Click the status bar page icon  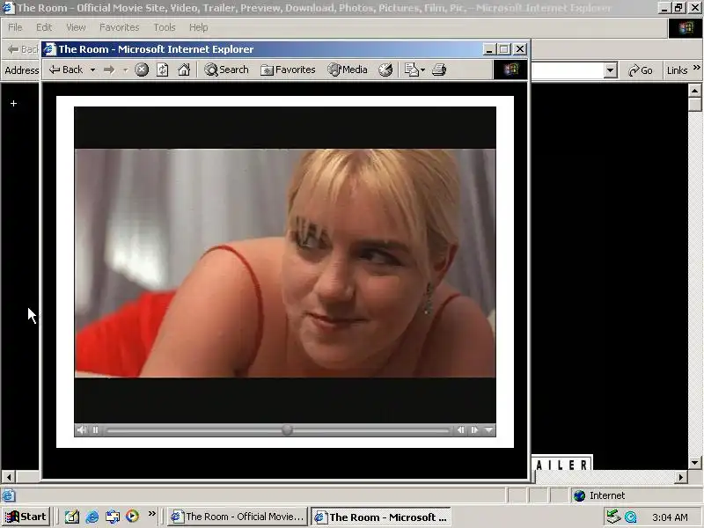tap(8, 495)
